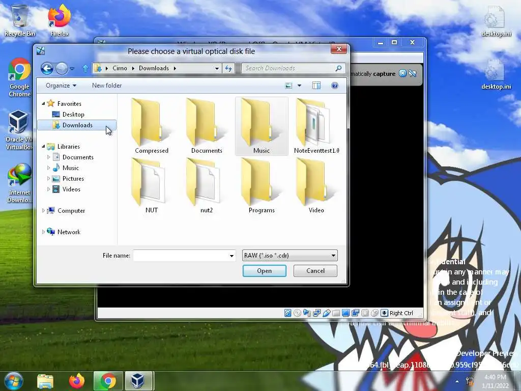Open the view options dropdown arrow
521x391 pixels.
[299, 86]
